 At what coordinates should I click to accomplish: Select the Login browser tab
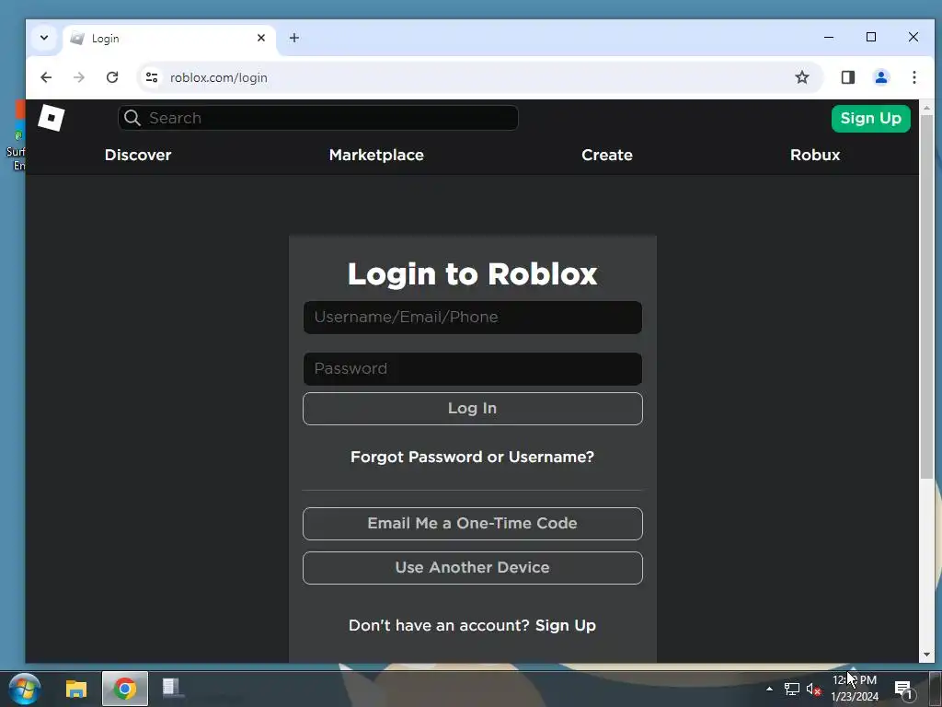tap(169, 39)
